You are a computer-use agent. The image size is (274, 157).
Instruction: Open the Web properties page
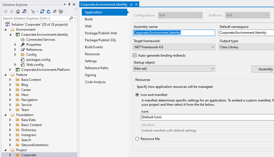click(88, 26)
